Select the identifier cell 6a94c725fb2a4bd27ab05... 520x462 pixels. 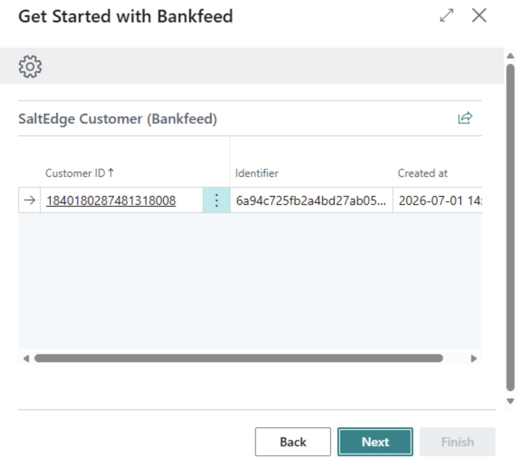pyautogui.click(x=311, y=200)
